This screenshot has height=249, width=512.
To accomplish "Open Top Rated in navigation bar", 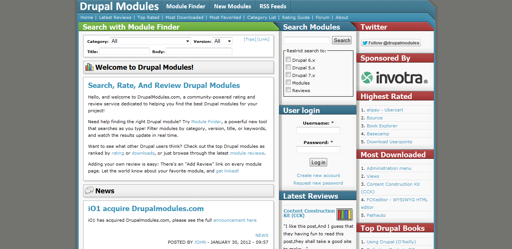I will pos(148,17).
